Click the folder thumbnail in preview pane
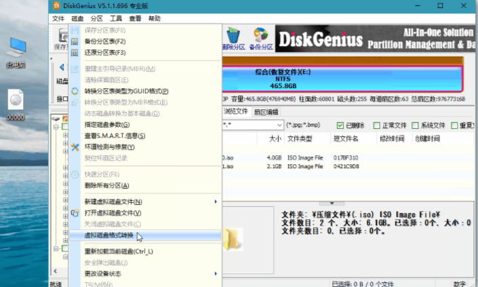The image size is (478, 287). (233, 240)
